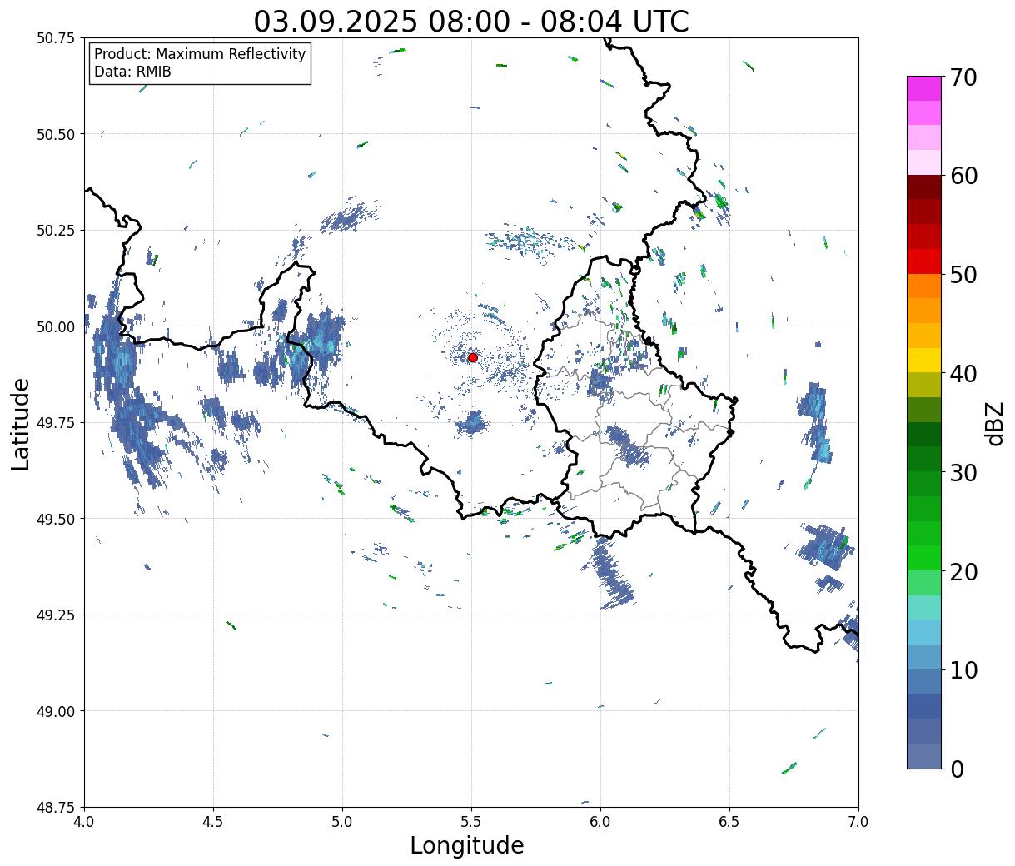1015x866 pixels.
Task: Click the colorbar tick label 40
Action: click(x=963, y=374)
